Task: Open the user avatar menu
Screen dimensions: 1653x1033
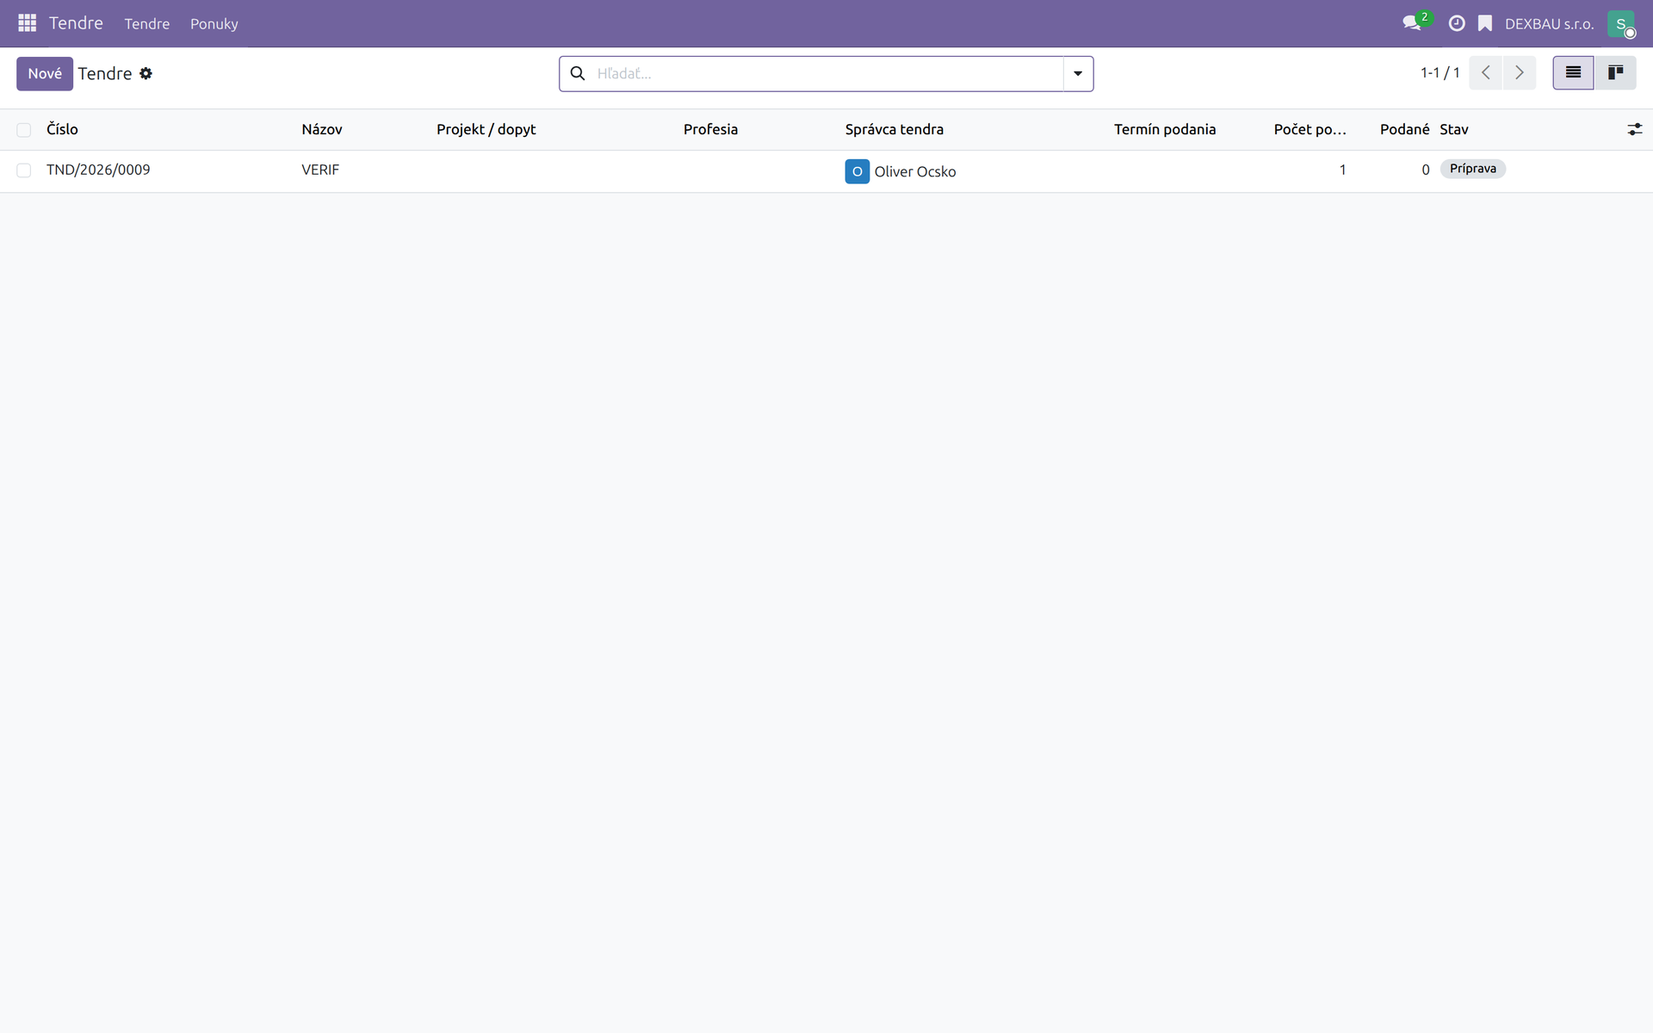Action: pyautogui.click(x=1621, y=23)
